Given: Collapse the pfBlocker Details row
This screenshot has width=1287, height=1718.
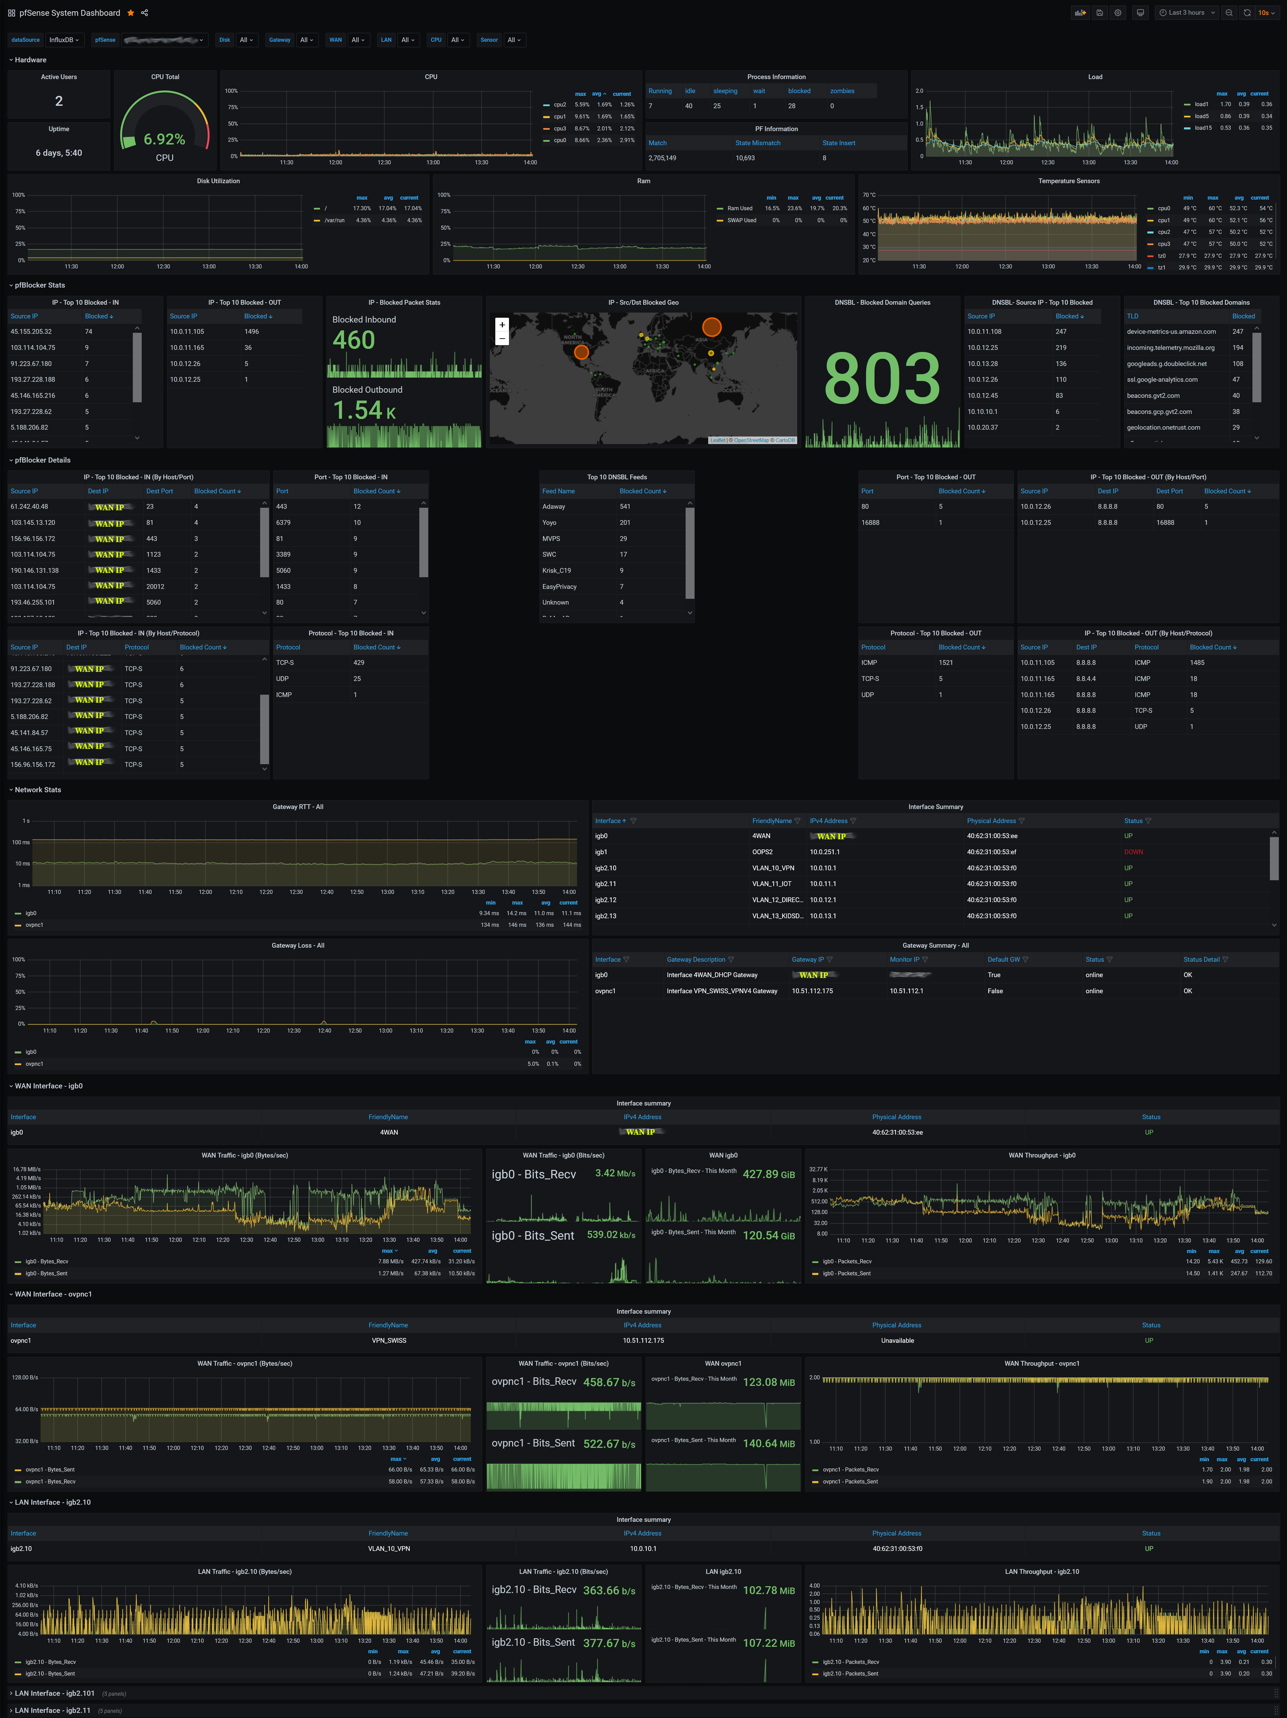Looking at the screenshot, I should click(x=40, y=460).
